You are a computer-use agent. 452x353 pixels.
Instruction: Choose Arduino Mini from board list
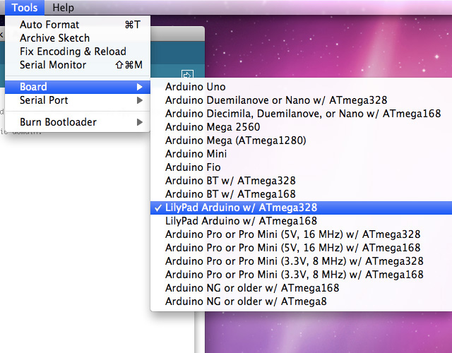tap(196, 154)
